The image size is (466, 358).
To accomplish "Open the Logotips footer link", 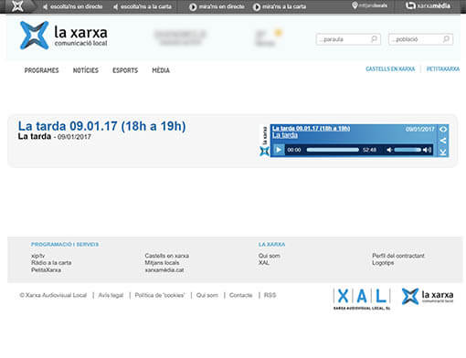I will pyautogui.click(x=383, y=263).
